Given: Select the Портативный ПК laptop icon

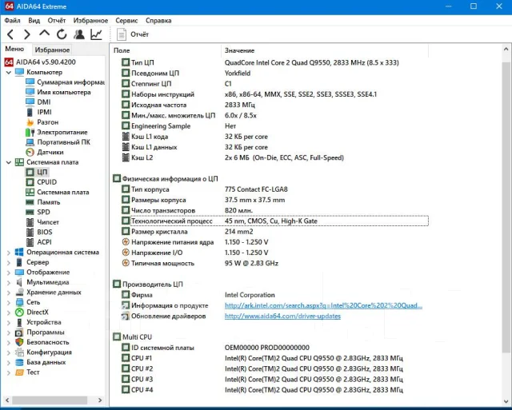Looking at the screenshot, I should [x=30, y=142].
